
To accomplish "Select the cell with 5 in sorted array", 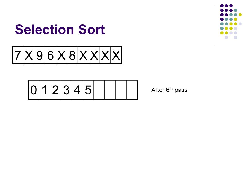I will [88, 90].
